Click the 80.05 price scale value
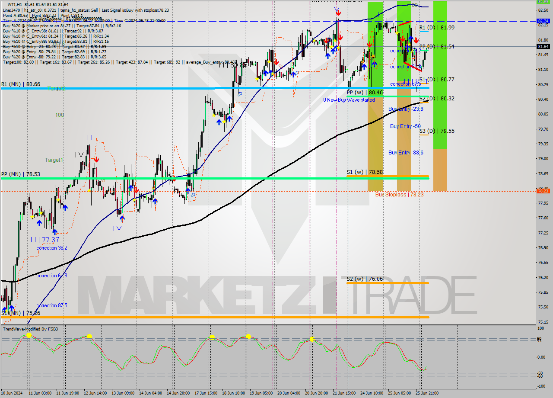Screen dimensions: 553x398 point(543,114)
